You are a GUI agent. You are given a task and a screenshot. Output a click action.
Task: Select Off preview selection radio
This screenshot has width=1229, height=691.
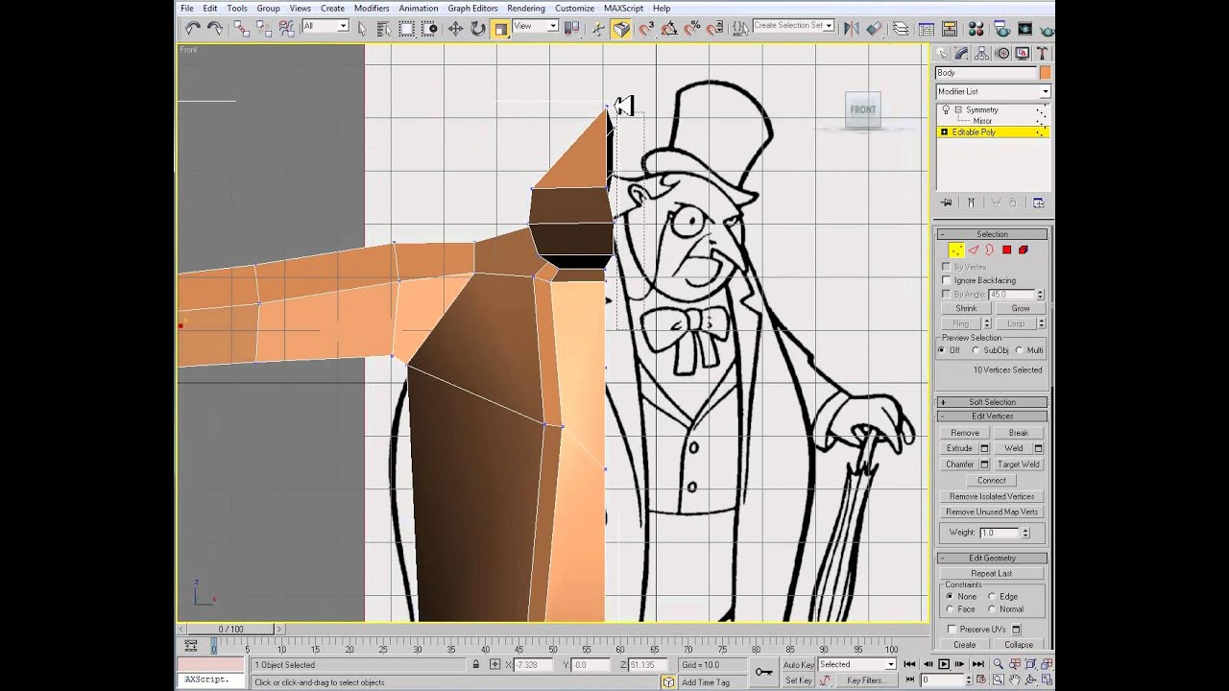coord(943,350)
